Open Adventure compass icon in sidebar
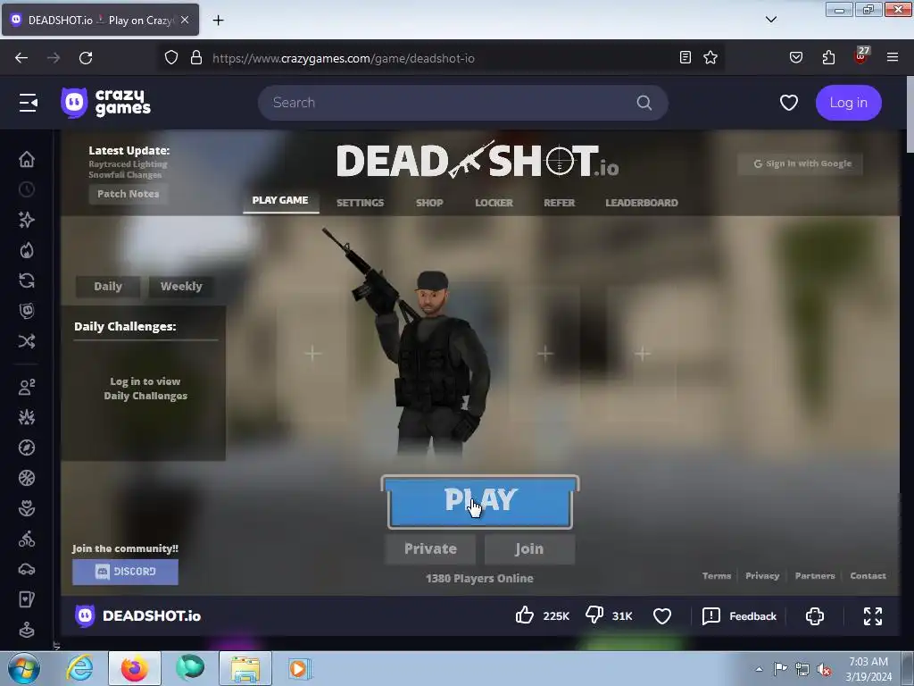The image size is (914, 686). pyautogui.click(x=27, y=448)
